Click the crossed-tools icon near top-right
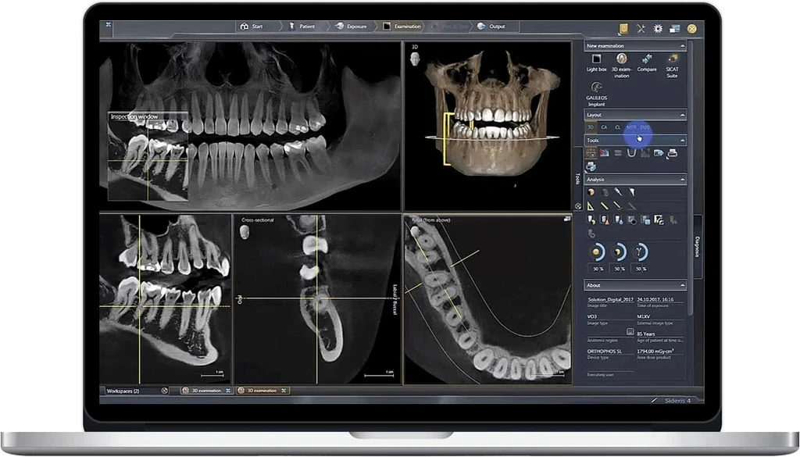The width and height of the screenshot is (800, 457). 641,28
